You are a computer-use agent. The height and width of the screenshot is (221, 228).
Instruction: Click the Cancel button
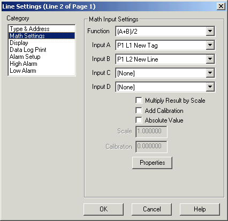[151, 209]
